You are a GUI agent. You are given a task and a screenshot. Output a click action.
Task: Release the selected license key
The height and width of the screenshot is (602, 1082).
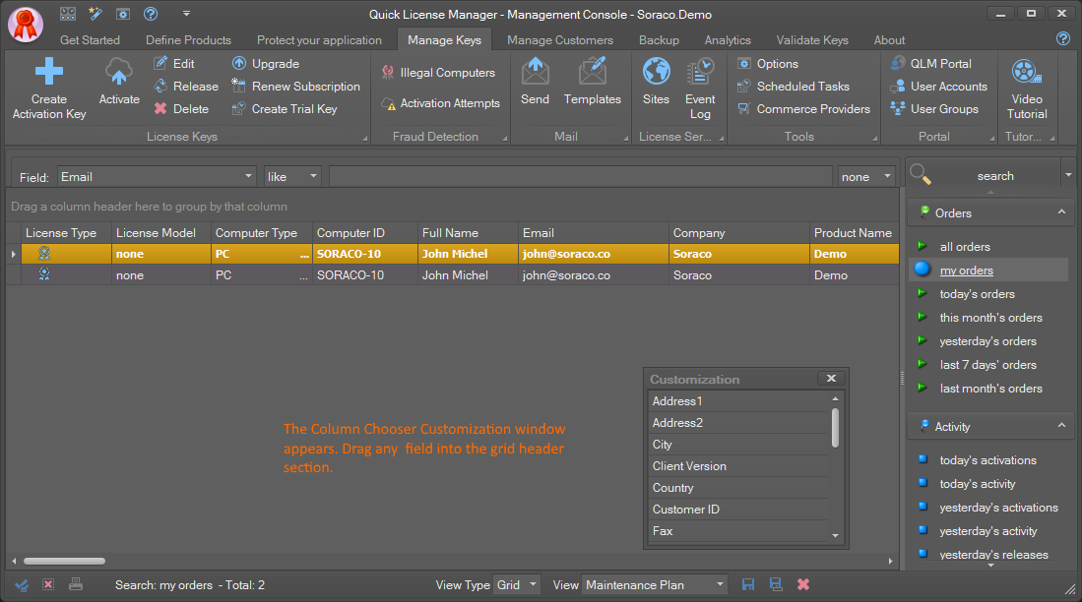pyautogui.click(x=186, y=87)
